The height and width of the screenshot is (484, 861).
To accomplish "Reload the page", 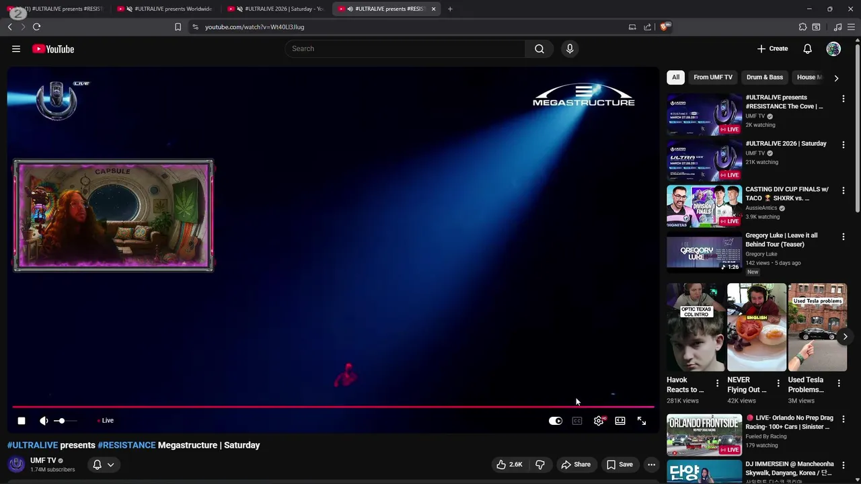I will pos(36,27).
